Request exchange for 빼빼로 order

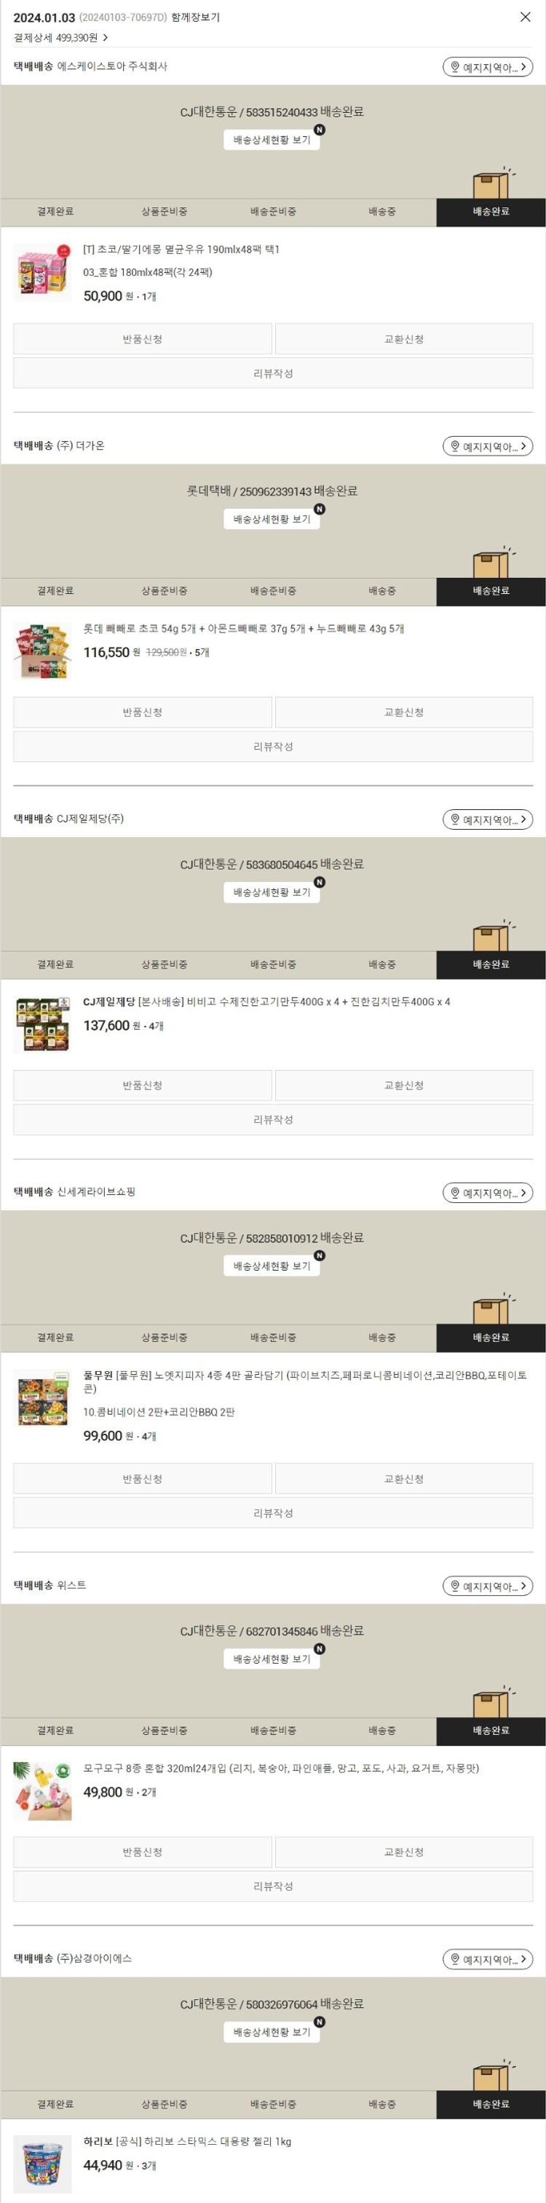click(404, 712)
